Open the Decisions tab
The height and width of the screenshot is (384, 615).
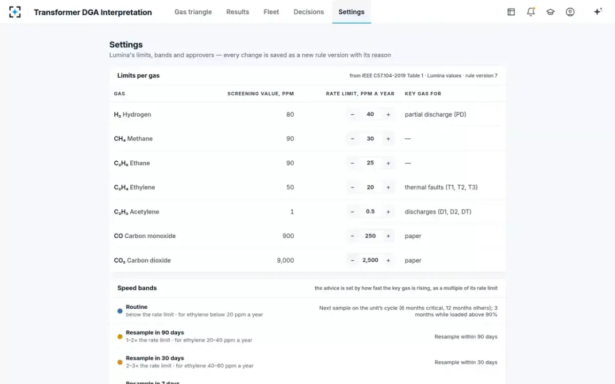pyautogui.click(x=309, y=12)
